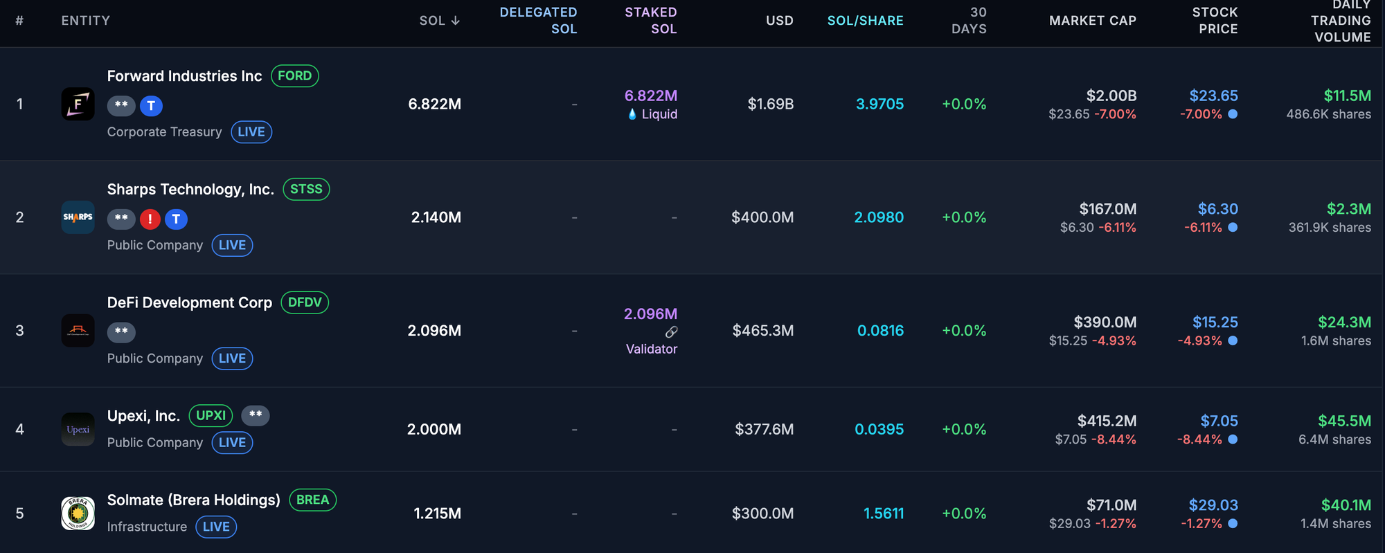The width and height of the screenshot is (1385, 553).
Task: Open the Upexi, Inc. entity row name
Action: [x=143, y=416]
